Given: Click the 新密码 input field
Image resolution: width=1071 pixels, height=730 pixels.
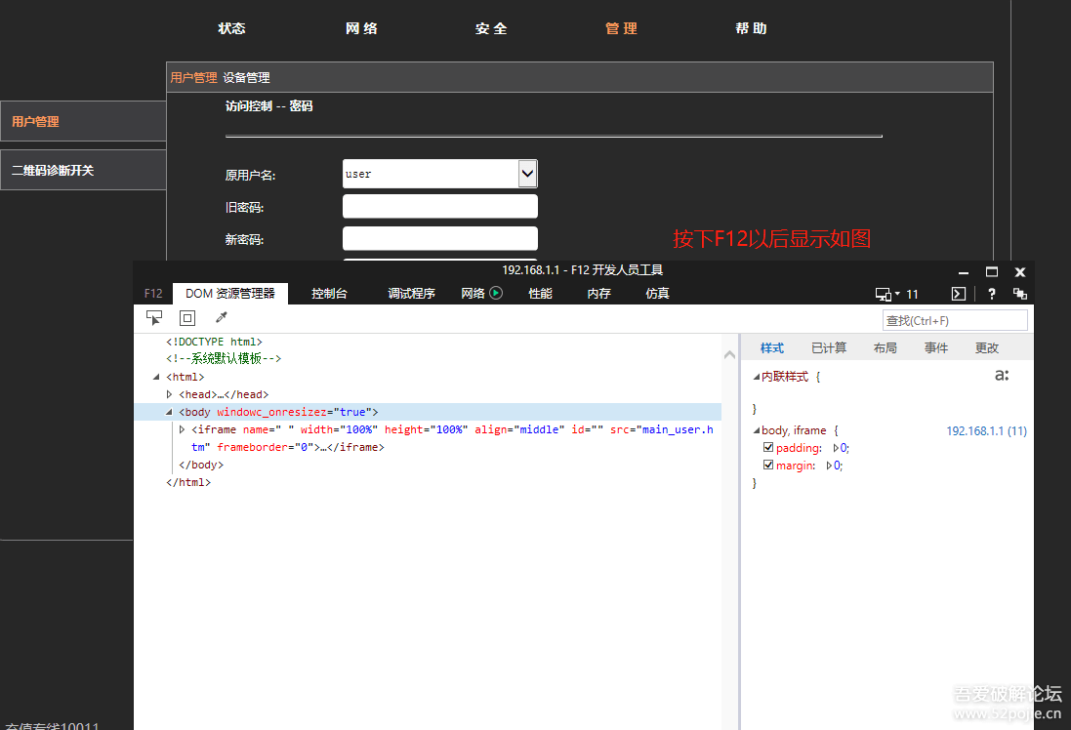Looking at the screenshot, I should coord(440,238).
